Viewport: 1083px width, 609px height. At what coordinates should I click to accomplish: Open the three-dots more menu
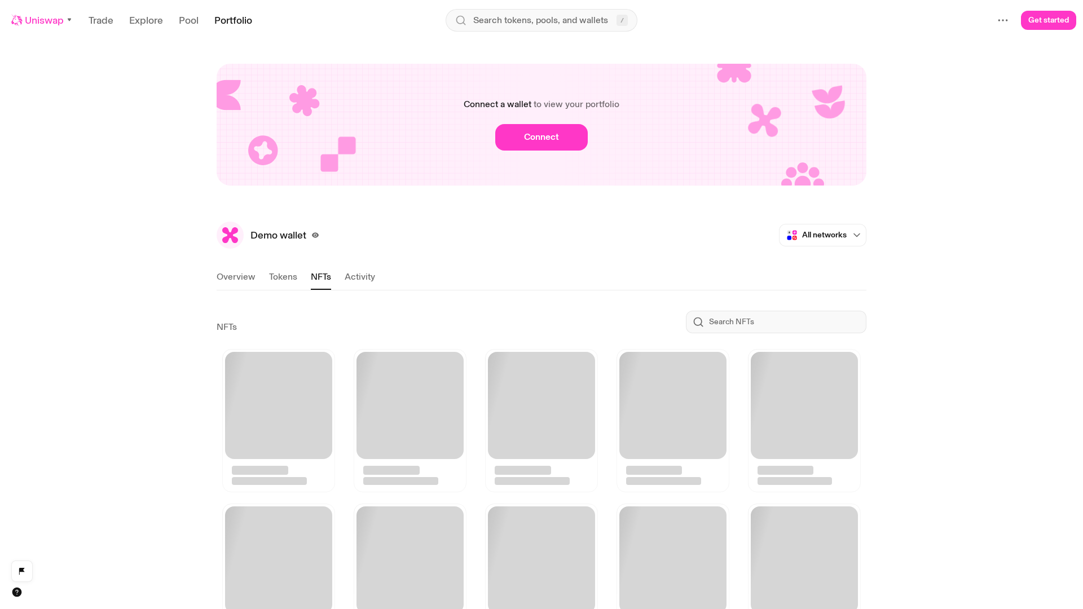(x=1003, y=20)
